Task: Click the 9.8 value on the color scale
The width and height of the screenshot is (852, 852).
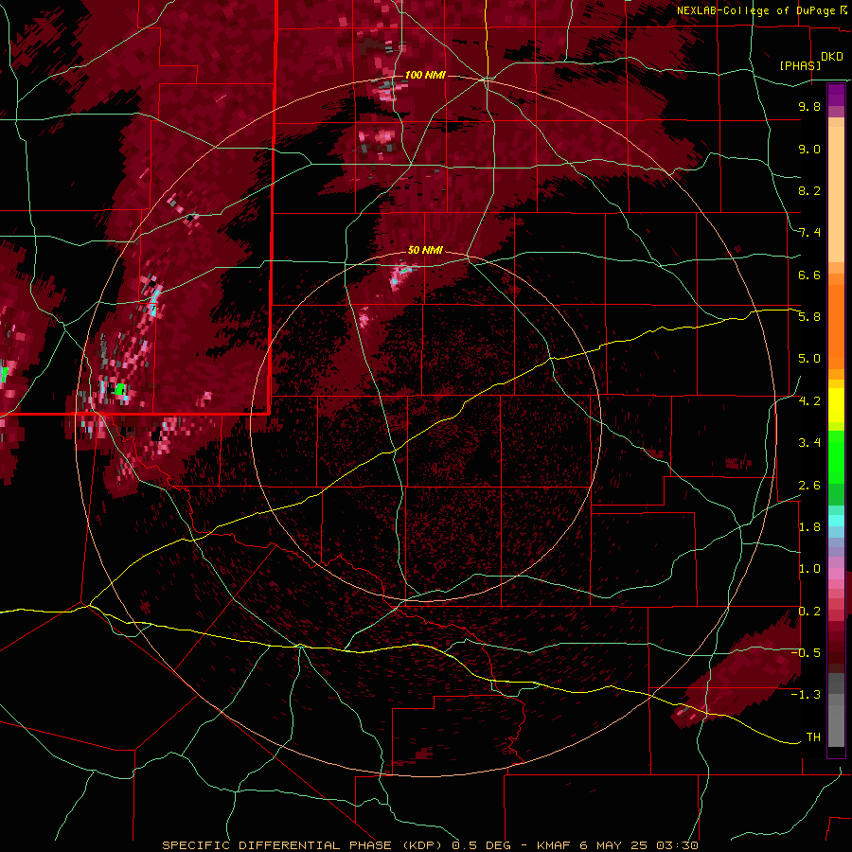Action: point(809,106)
